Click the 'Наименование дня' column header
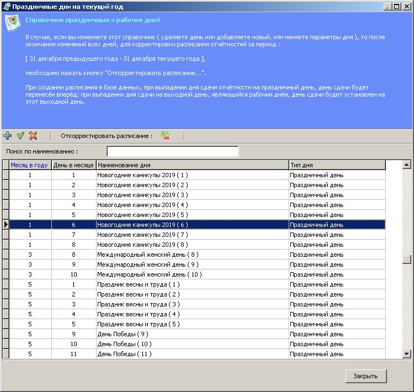The image size is (414, 392). pos(192,165)
